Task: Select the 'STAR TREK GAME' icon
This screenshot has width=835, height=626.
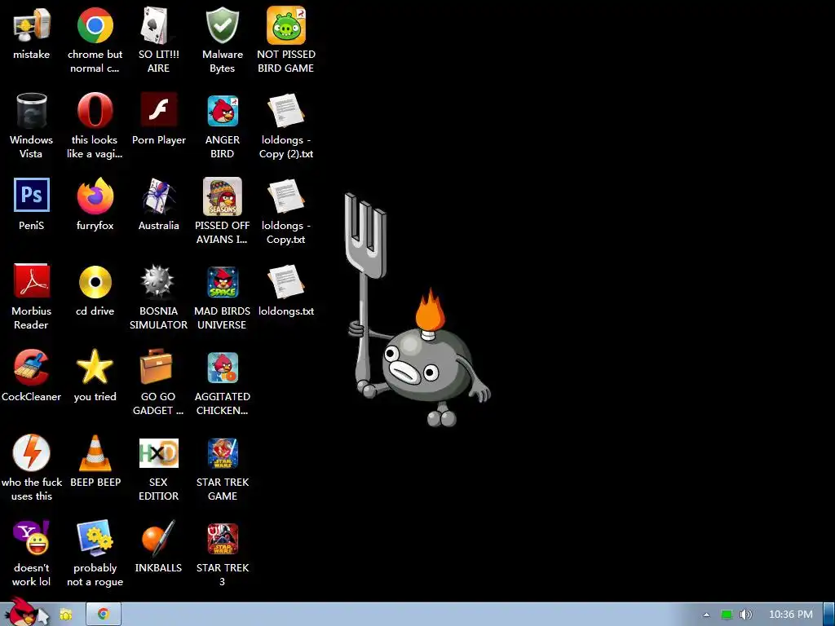Action: point(223,453)
